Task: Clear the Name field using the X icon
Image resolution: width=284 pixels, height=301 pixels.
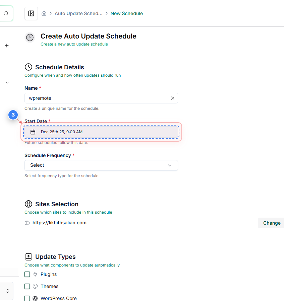Action: pos(173,98)
